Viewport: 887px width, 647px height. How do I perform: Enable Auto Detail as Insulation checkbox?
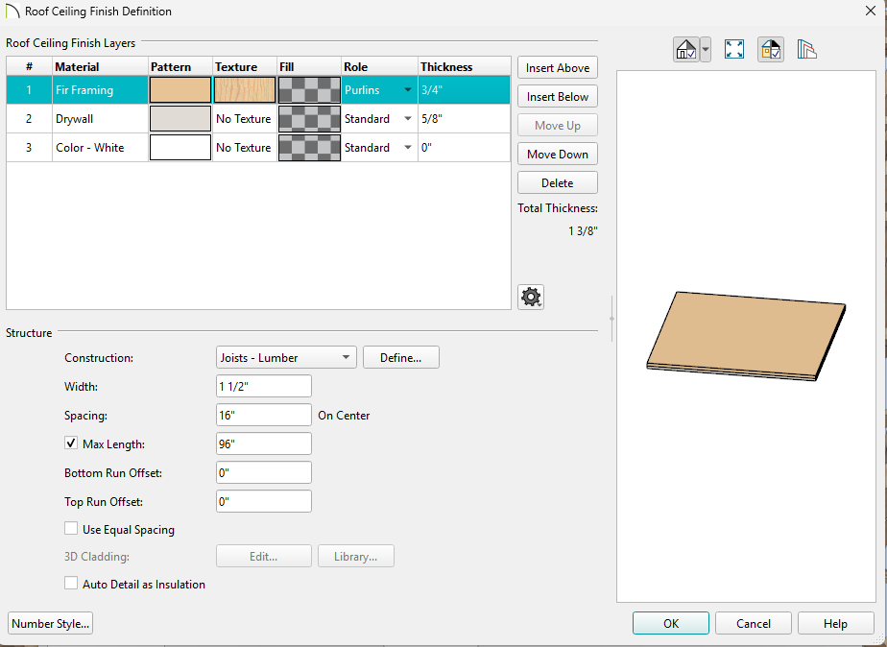coord(71,584)
